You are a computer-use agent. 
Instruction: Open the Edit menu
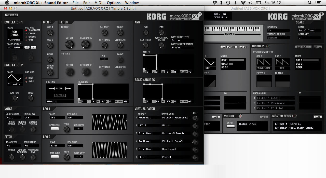(x=87, y=3)
